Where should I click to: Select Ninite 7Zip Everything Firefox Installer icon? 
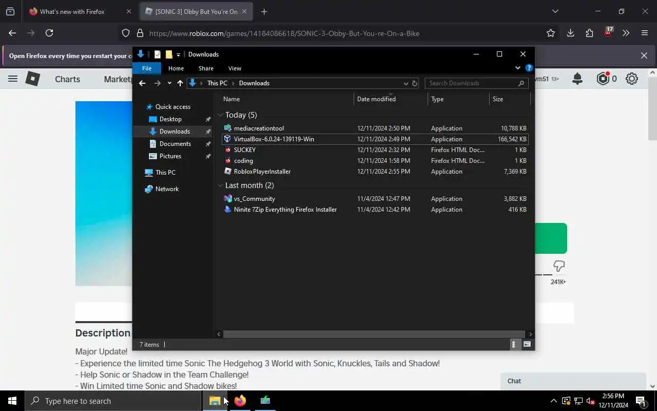pyautogui.click(x=227, y=209)
